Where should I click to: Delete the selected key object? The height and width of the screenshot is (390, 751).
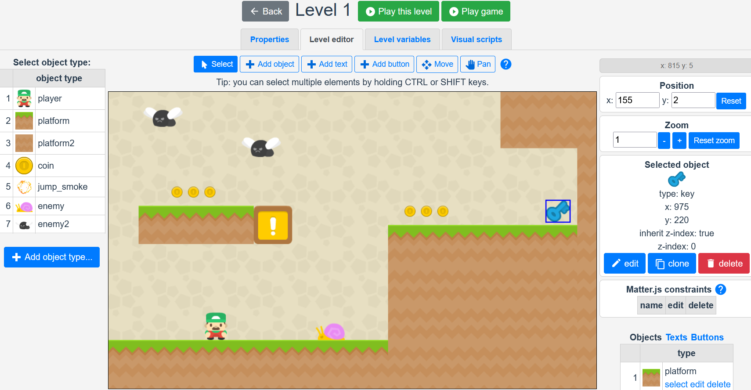724,264
